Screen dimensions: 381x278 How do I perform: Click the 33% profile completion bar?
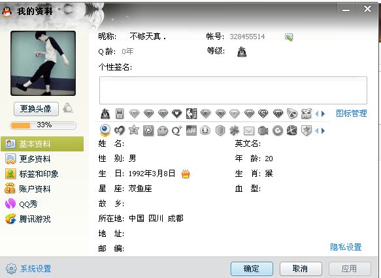43,125
